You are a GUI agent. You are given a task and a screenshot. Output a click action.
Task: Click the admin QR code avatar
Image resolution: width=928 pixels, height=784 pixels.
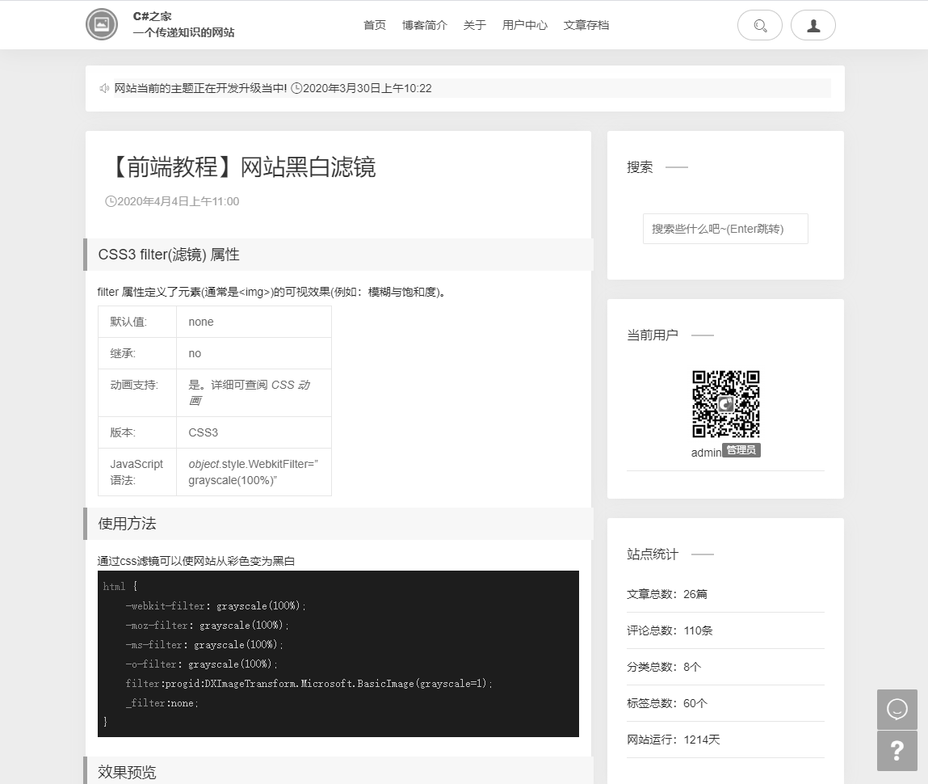(725, 404)
